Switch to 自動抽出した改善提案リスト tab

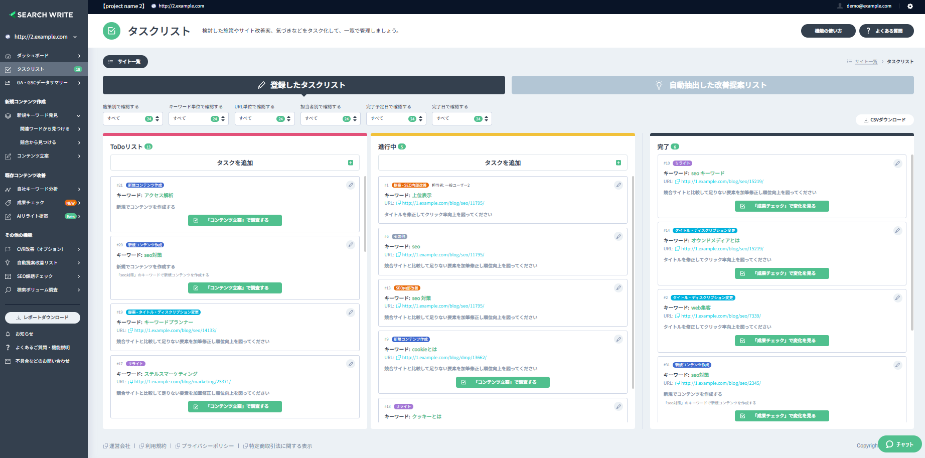coord(712,85)
